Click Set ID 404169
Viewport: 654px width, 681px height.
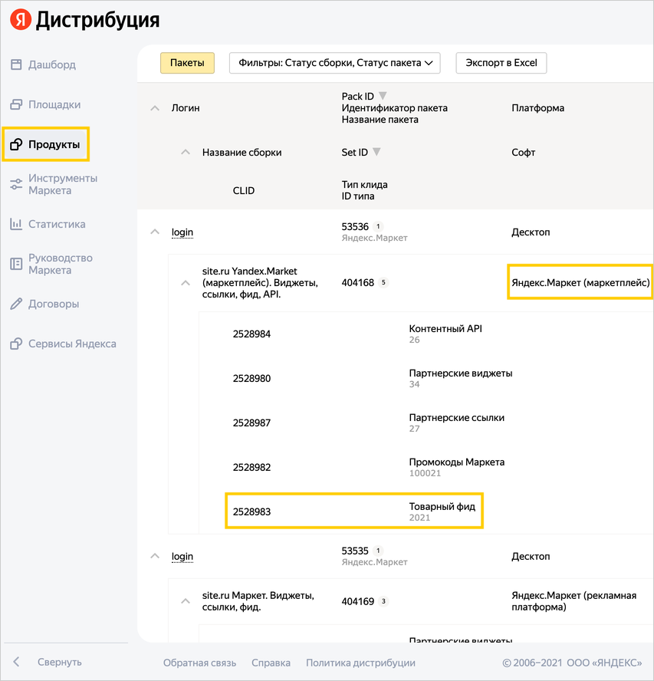point(358,601)
